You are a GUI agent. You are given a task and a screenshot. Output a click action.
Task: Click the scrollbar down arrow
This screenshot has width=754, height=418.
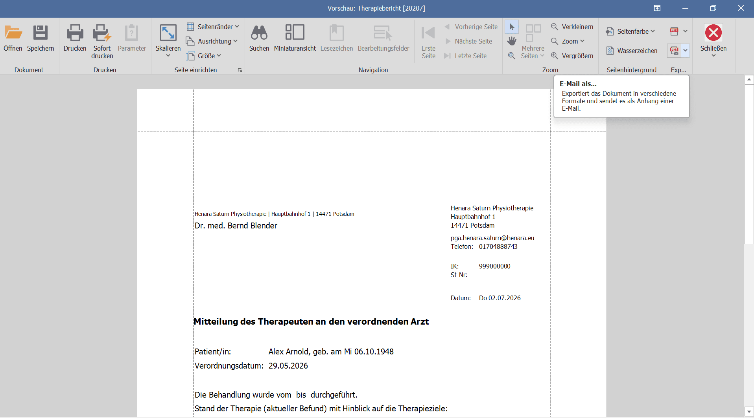(x=749, y=412)
